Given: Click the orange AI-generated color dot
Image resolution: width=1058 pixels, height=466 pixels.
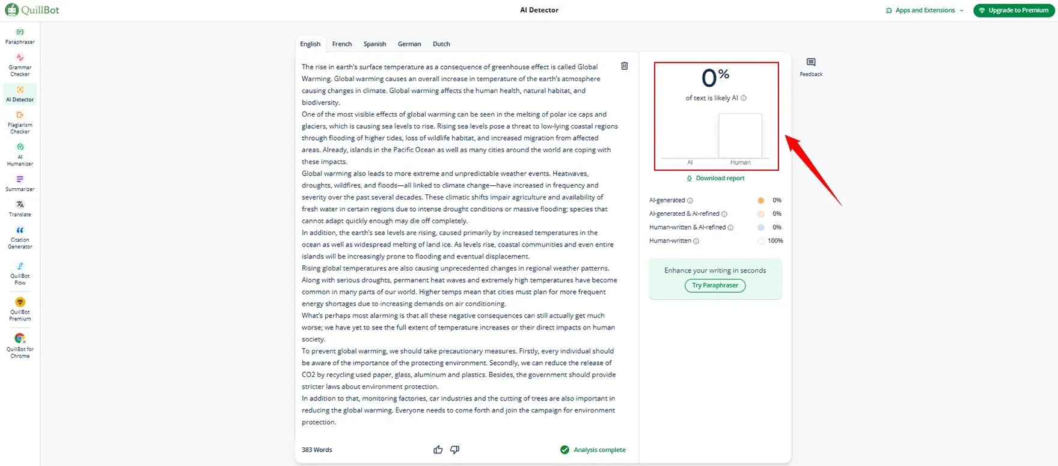Looking at the screenshot, I should click(761, 200).
